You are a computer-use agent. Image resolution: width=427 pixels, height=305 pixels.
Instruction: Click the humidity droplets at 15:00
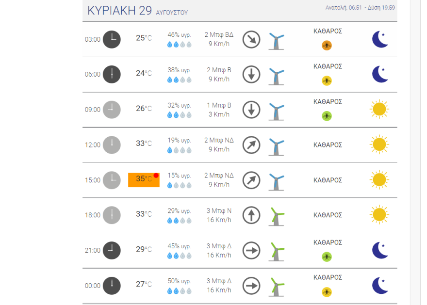[x=180, y=185]
